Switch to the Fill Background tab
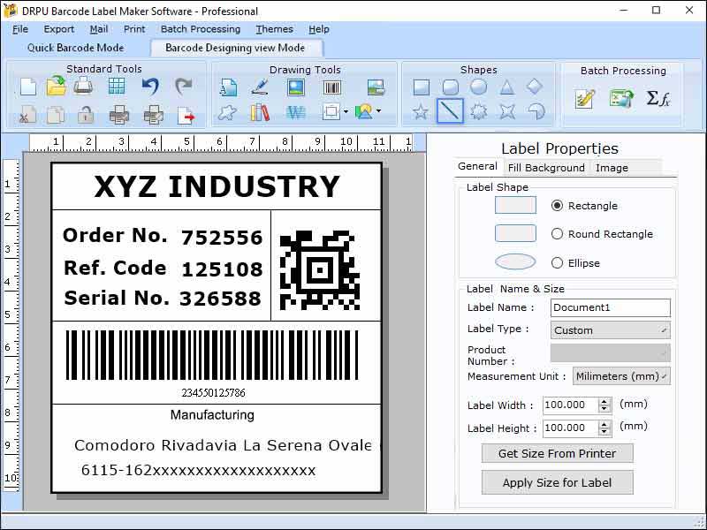This screenshot has width=707, height=530. (x=545, y=167)
